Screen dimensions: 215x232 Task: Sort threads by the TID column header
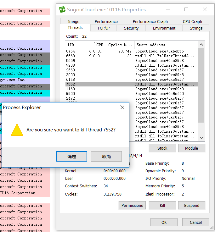[x=75, y=45]
